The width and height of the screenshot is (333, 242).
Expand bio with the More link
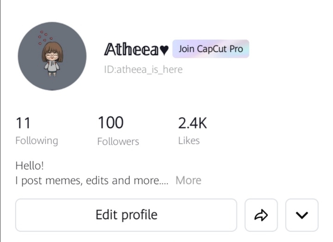coord(188,181)
